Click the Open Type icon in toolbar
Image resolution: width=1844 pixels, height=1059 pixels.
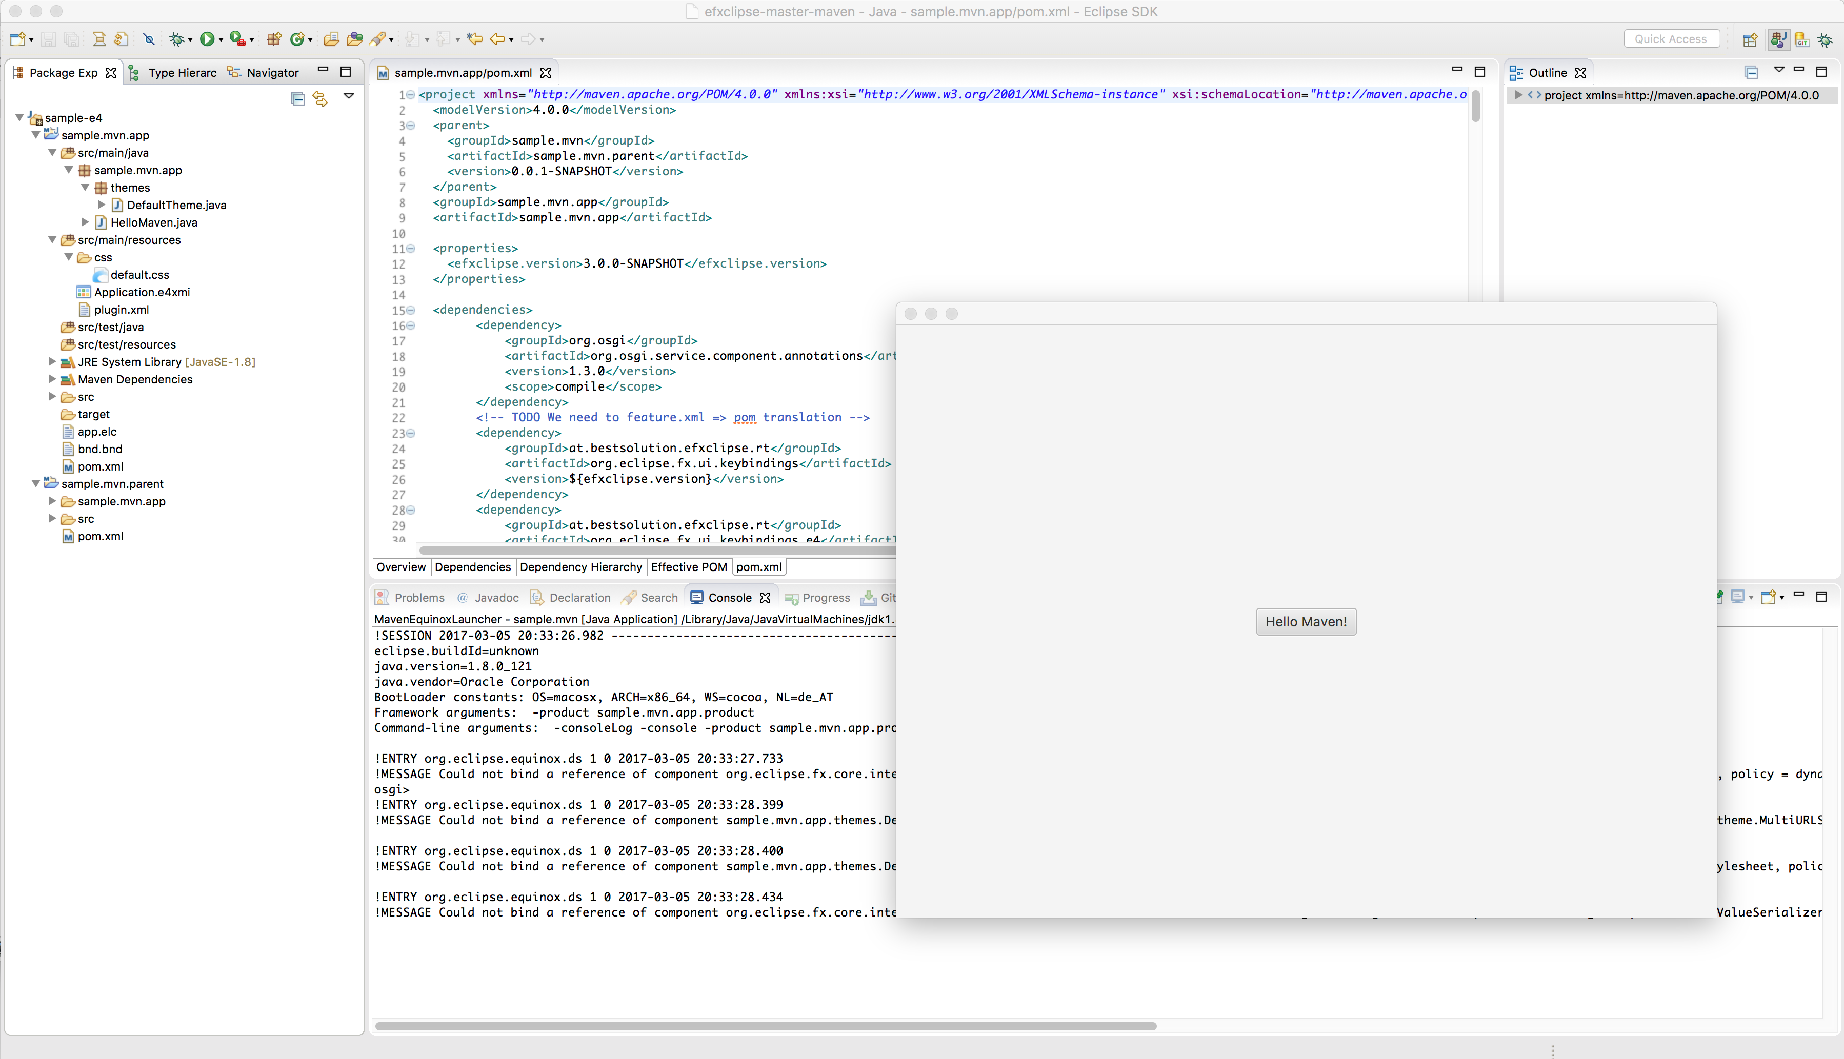[331, 39]
